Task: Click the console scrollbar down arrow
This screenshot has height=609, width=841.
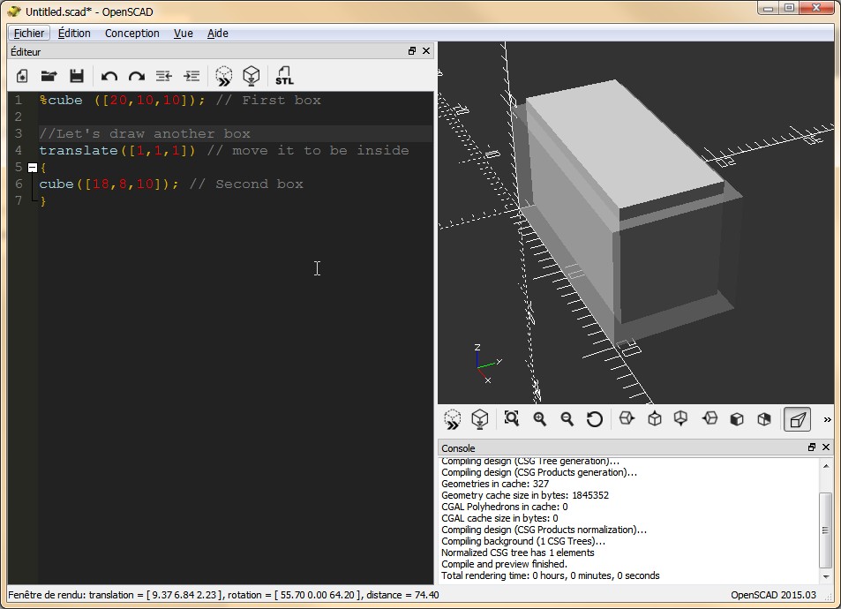Action: [826, 577]
